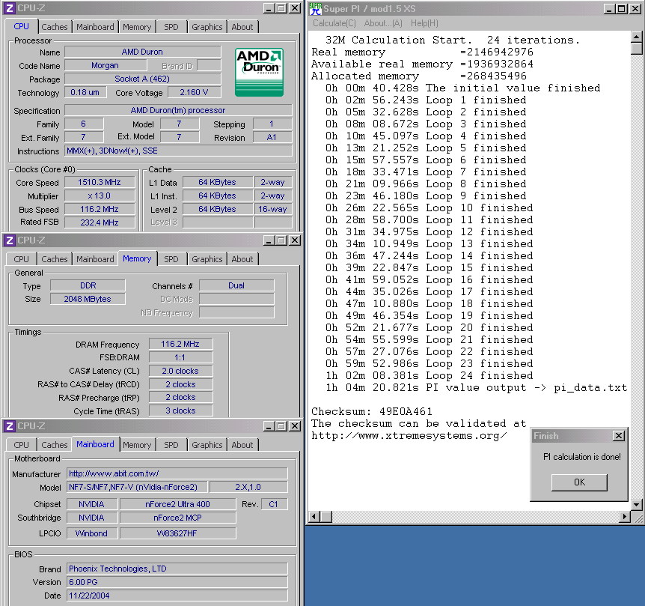Screen dimensions: 645x606
Task: Click the LPCIO value W83627HF
Action: pyautogui.click(x=177, y=533)
